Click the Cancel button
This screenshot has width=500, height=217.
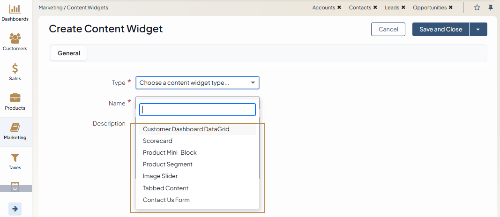[x=388, y=30]
